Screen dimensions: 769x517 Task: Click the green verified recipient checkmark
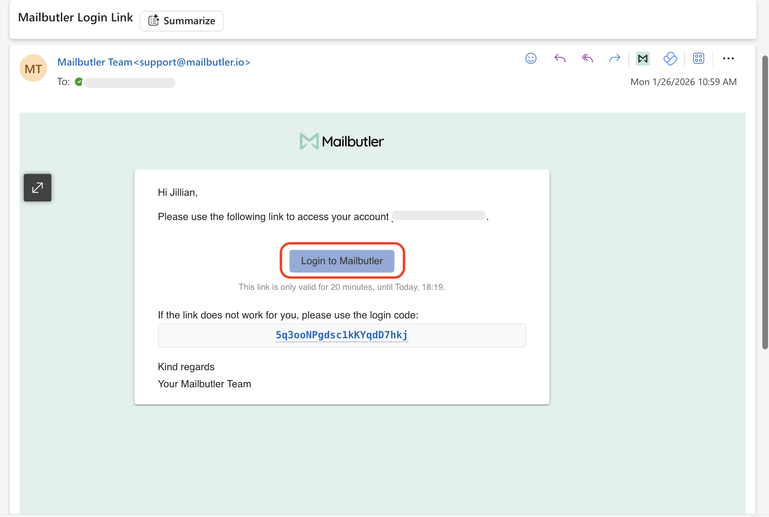[79, 82]
